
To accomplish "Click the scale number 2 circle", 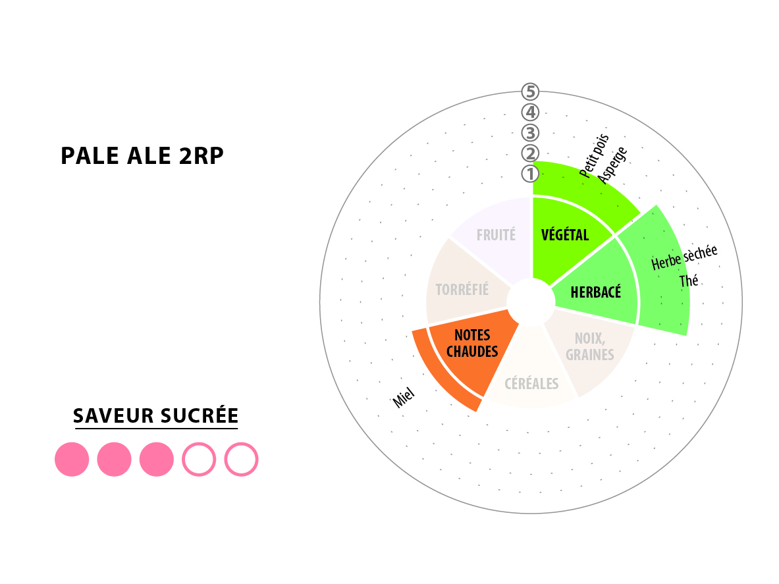I will (x=530, y=153).
